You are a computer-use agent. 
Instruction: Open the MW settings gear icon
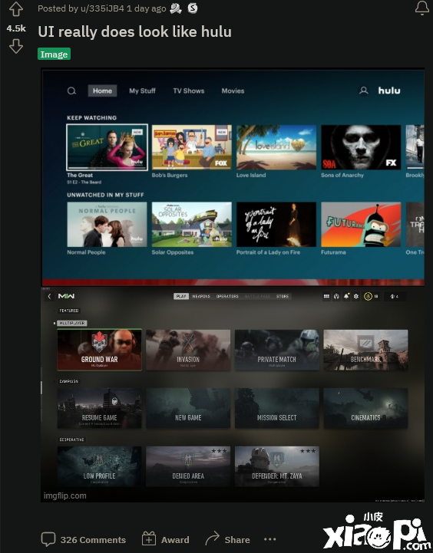pyautogui.click(x=356, y=296)
